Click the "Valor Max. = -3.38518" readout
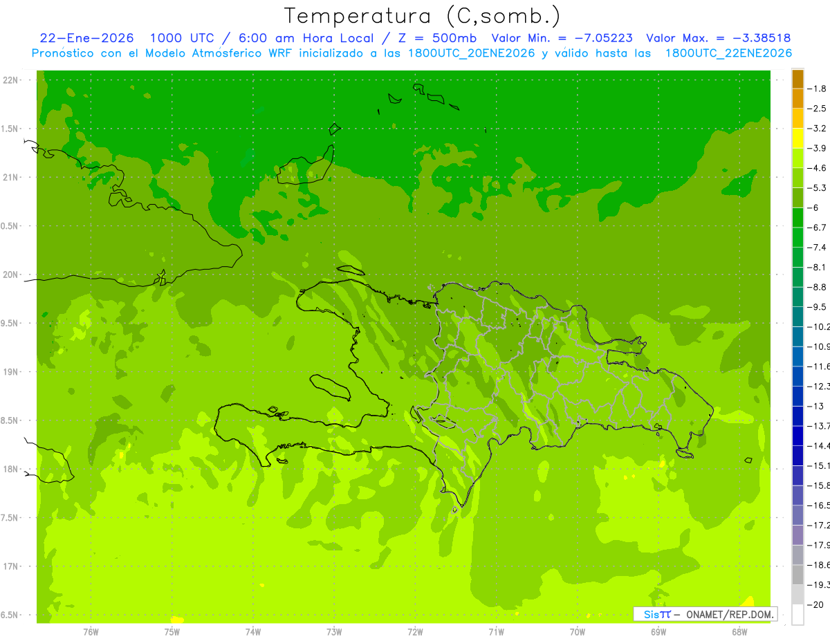 coord(718,38)
